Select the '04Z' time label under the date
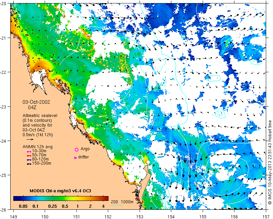Image resolution: width=273 pixels, height=219 pixels. (x=32, y=107)
